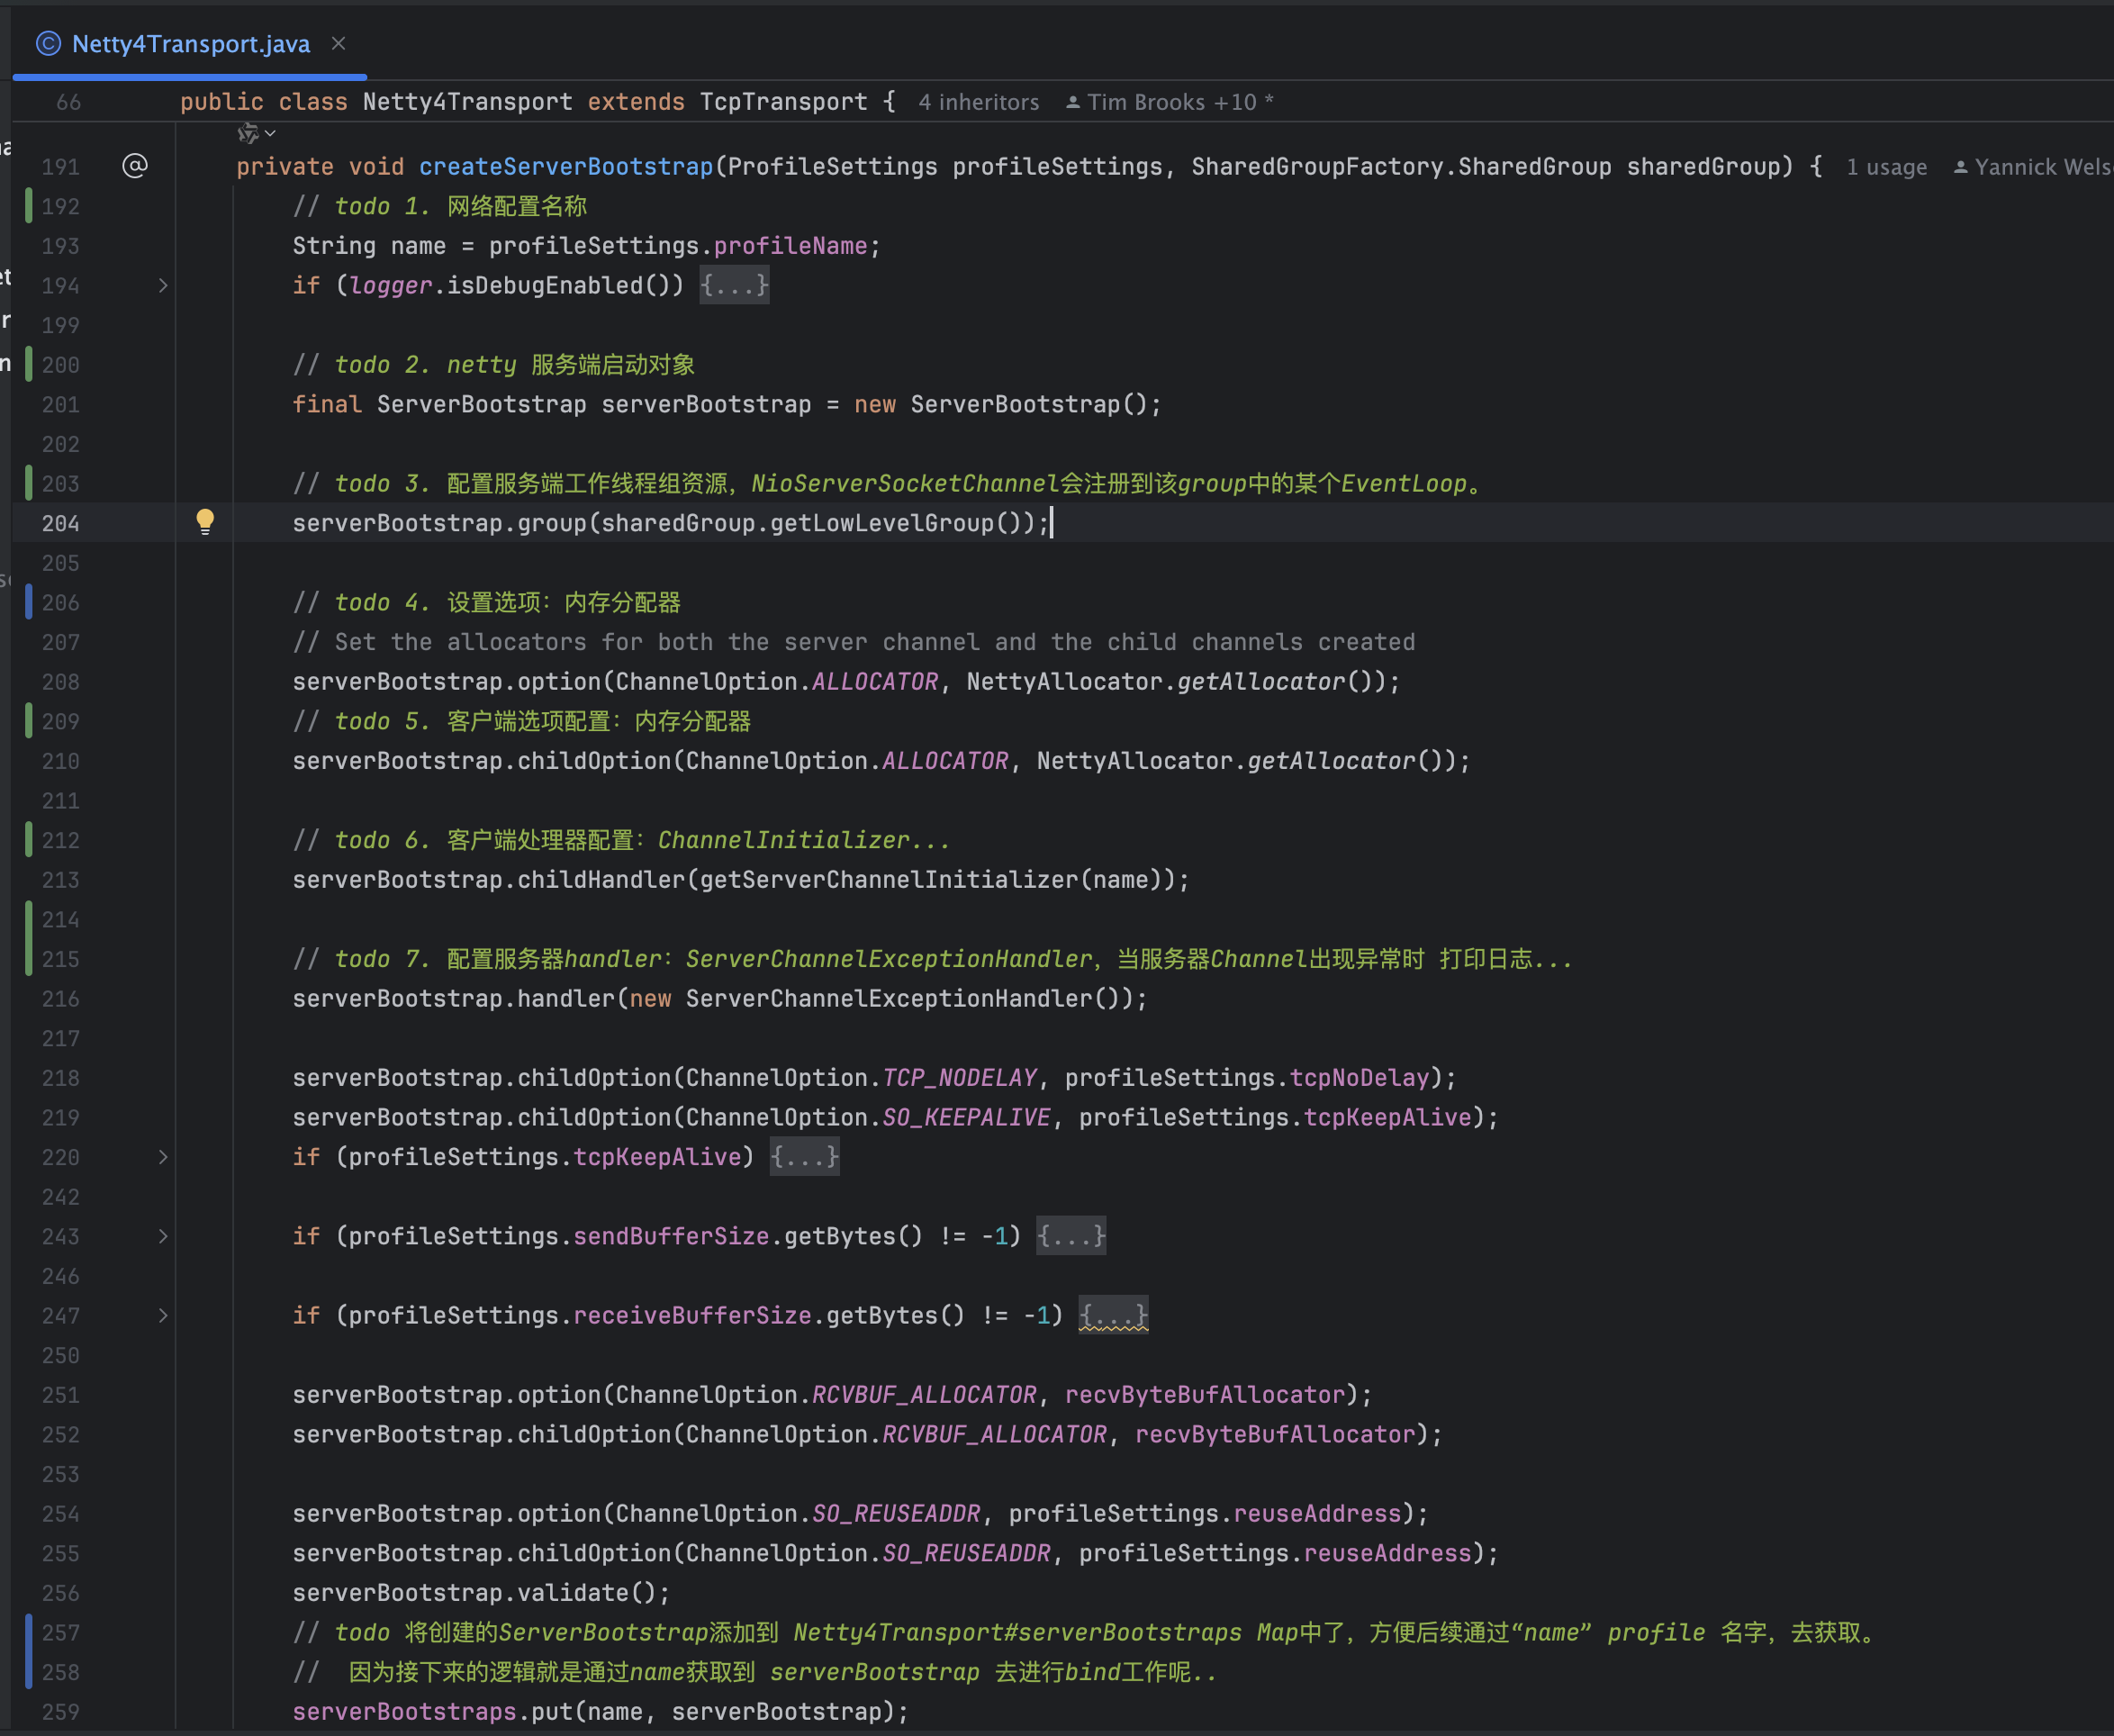2114x1736 pixels.
Task: Click ServerChannelExceptionHandler on line 216
Action: point(889,999)
